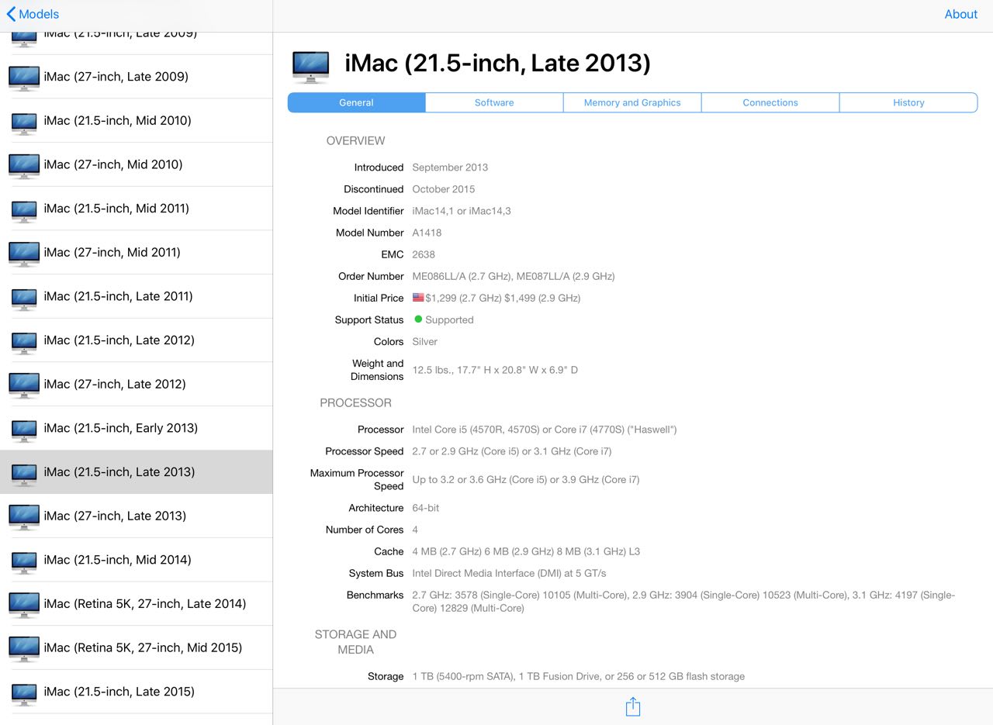Viewport: 993px width, 725px height.
Task: Select iMac (27-inch, Late 2012) row
Action: click(137, 384)
